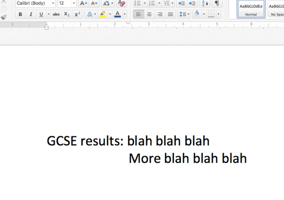The height and width of the screenshot is (200, 284).
Task: Open underline style dropdown arrow
Action: coord(49,14)
